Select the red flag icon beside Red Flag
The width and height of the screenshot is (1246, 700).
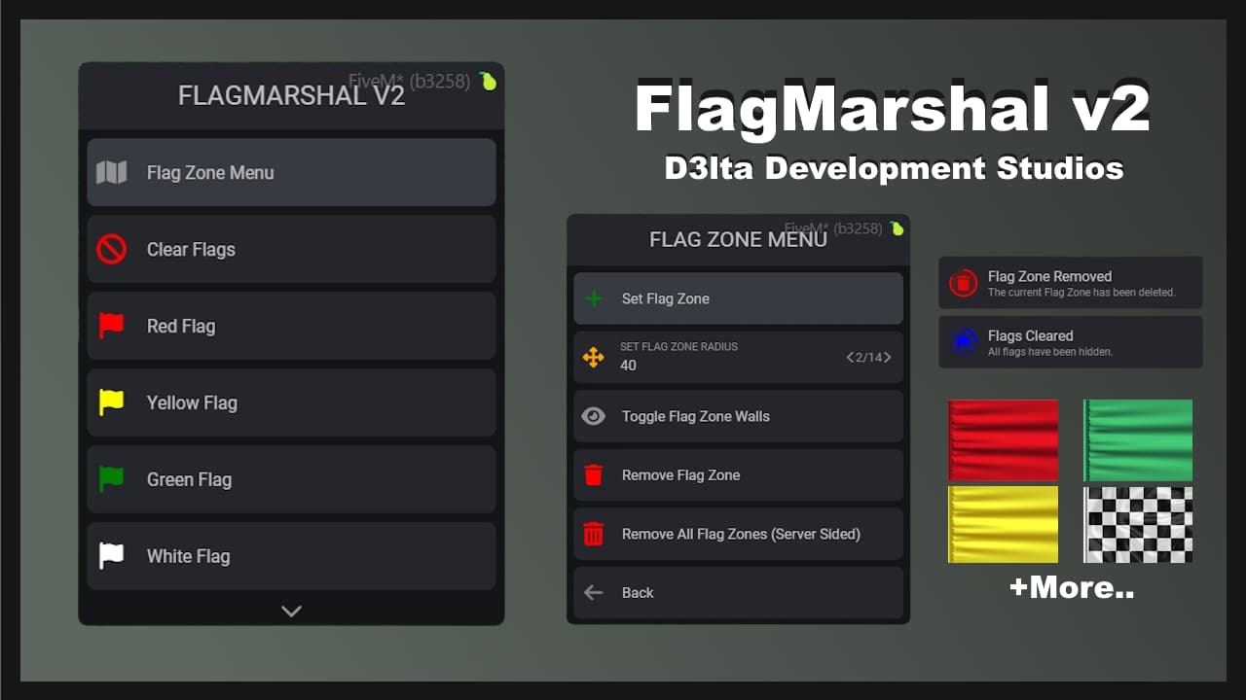(113, 326)
